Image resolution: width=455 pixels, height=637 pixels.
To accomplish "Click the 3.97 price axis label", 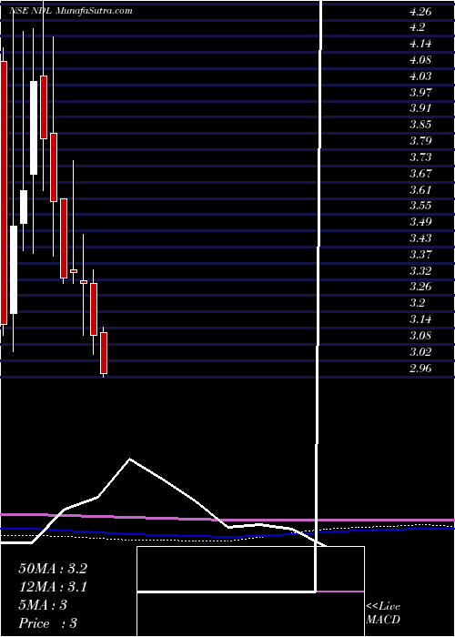I will (x=420, y=93).
